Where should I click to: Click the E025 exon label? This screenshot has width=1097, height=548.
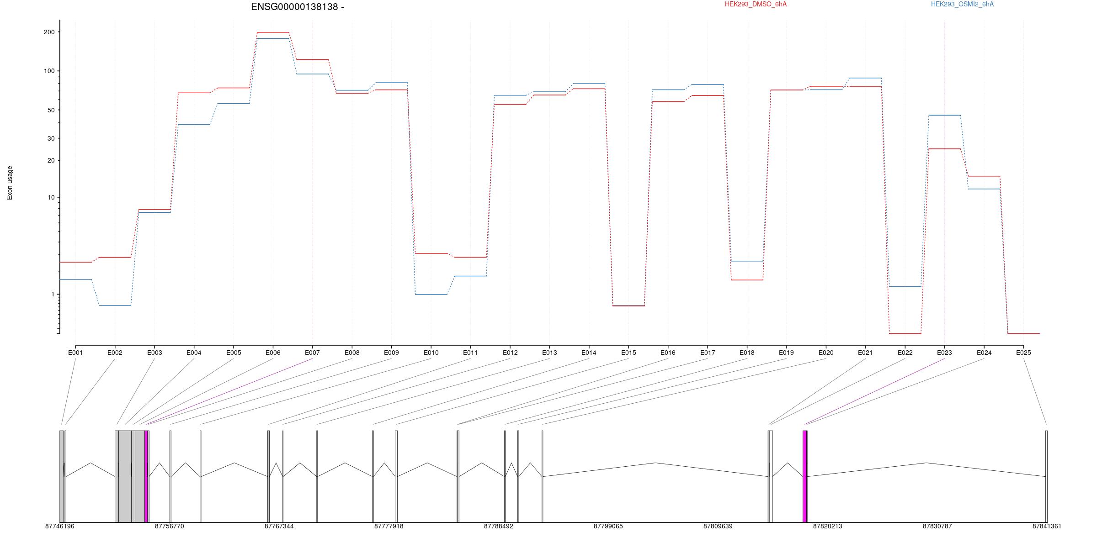(1023, 353)
